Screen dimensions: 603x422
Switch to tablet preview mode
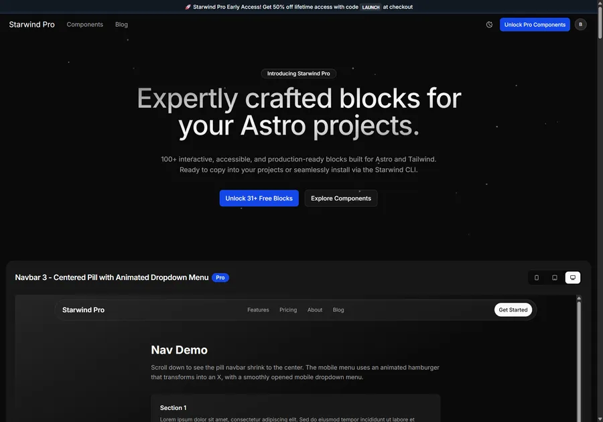554,277
